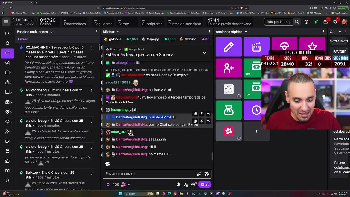Click the activity feed scrollbar
350x197 pixels.
pyautogui.click(x=99, y=48)
